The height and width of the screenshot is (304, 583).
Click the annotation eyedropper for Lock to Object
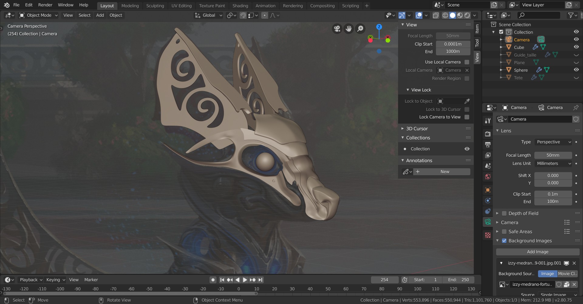[x=467, y=101]
